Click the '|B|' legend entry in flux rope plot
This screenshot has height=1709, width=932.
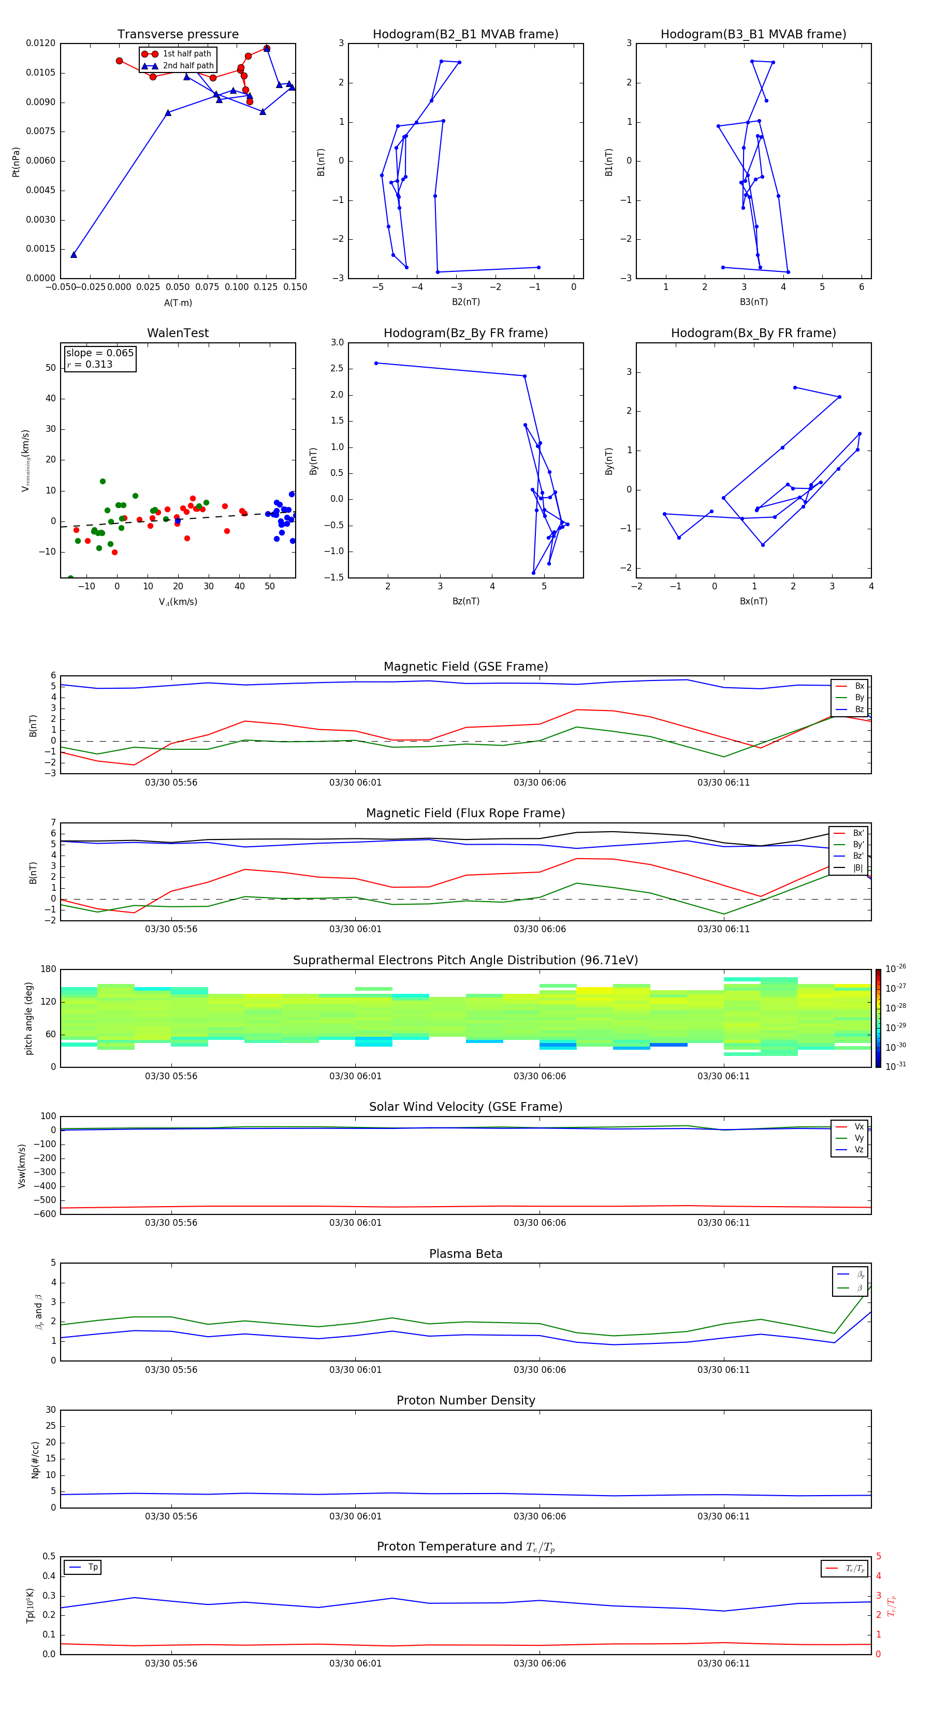pyautogui.click(x=849, y=868)
